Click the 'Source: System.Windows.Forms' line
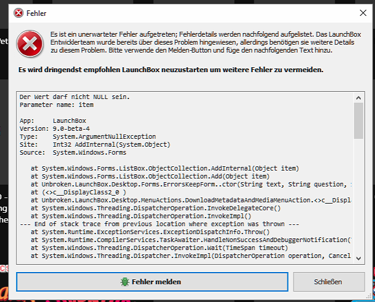The image size is (375, 302). [73, 152]
